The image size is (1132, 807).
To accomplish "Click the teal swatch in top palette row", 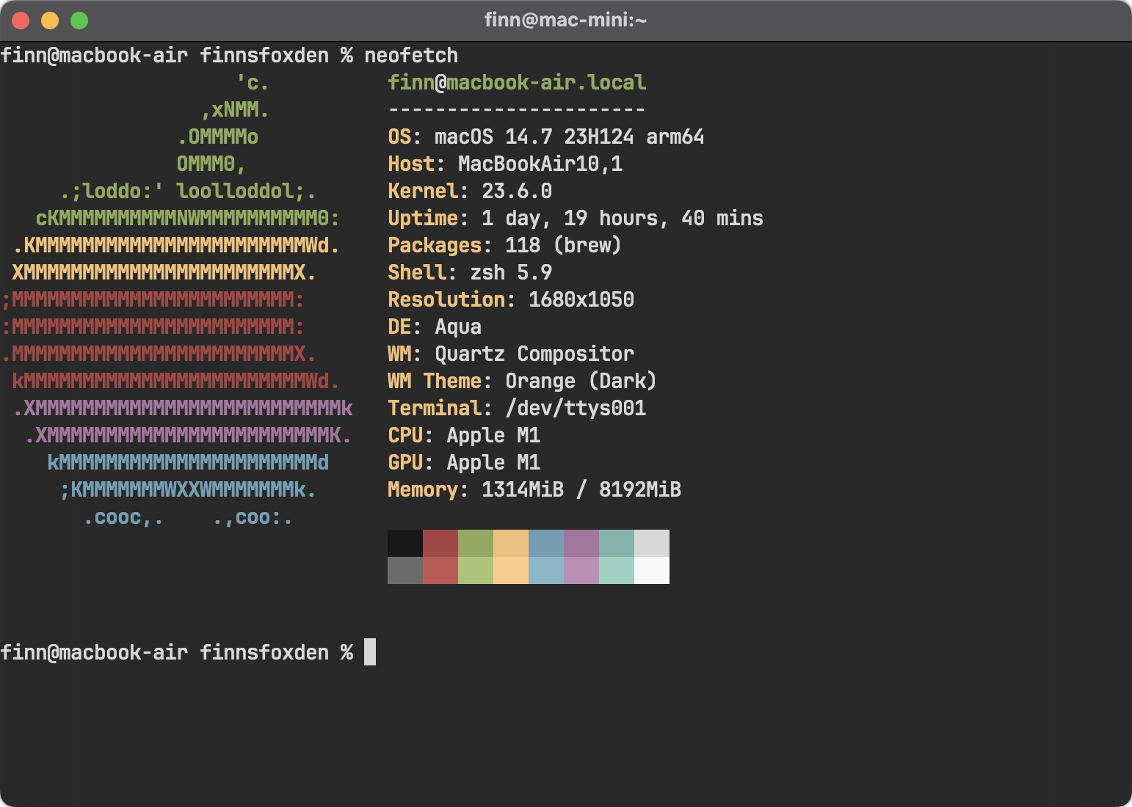I will tap(617, 543).
